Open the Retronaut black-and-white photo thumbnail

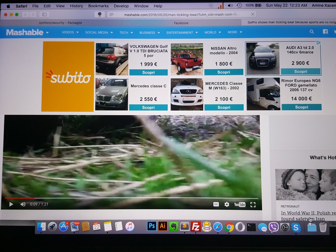[305, 185]
